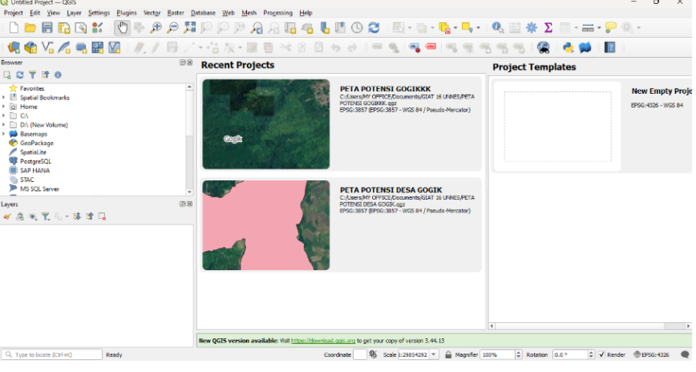Screen dimensions: 696x372
Task: Open the MetaSearch globe with binoculars icon
Action: coord(544,47)
